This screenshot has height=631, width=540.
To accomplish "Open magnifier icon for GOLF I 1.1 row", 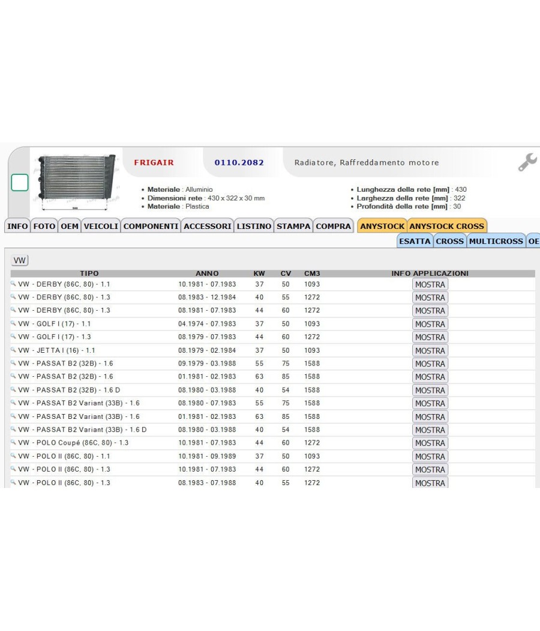I will [13, 323].
